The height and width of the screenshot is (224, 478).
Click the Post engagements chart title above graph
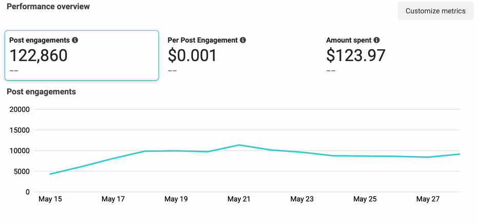click(41, 92)
